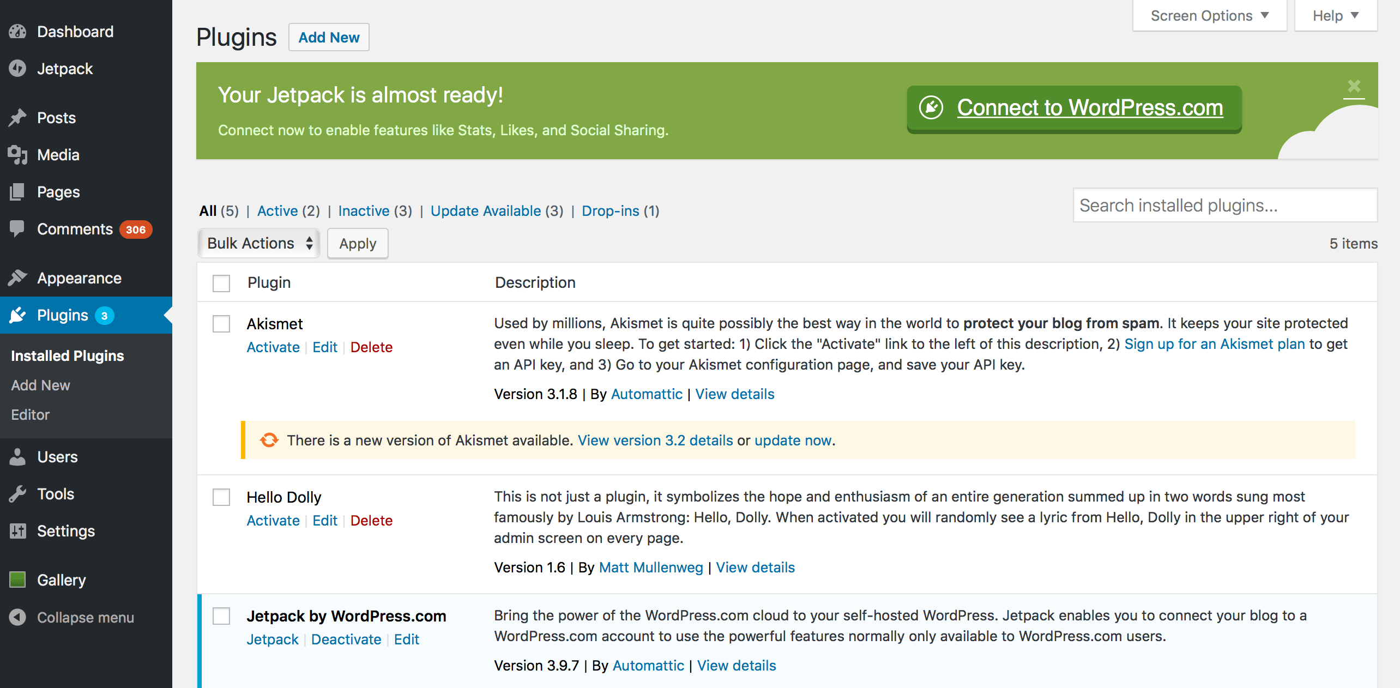Expand the Bulk Actions dropdown
The width and height of the screenshot is (1400, 688).
coord(258,243)
